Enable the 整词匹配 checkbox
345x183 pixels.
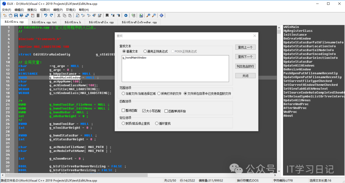(124, 111)
